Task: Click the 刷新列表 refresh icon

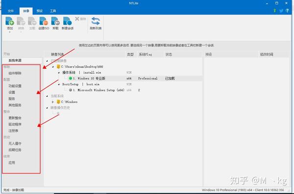Action: pyautogui.click(x=96, y=21)
